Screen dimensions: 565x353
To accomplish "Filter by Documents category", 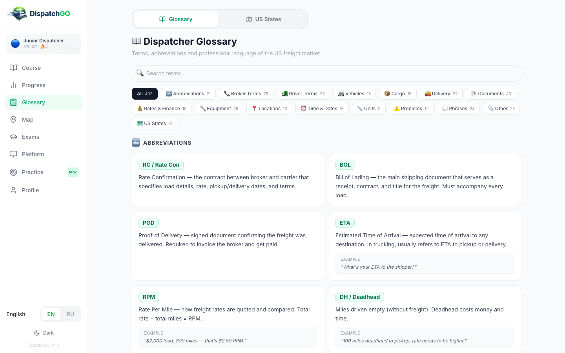I will click(491, 94).
